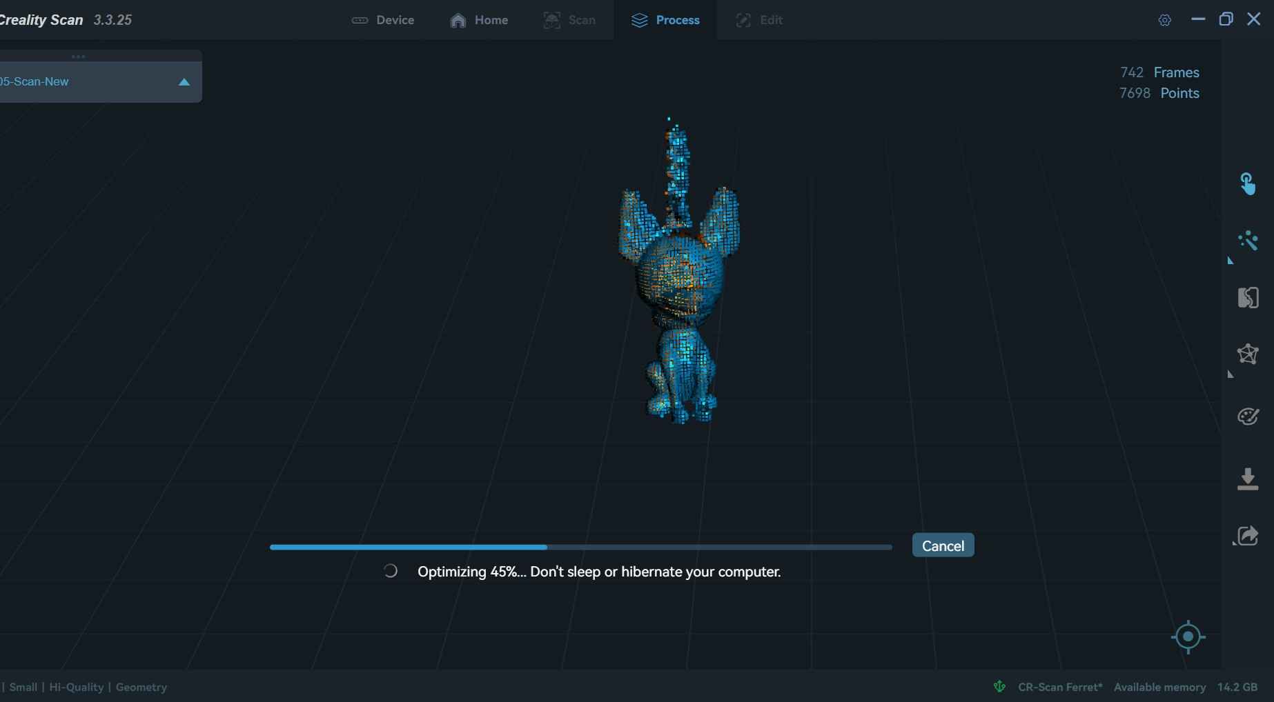The image size is (1274, 702).
Task: Click the "Hi-Quality" status label
Action: coord(76,687)
